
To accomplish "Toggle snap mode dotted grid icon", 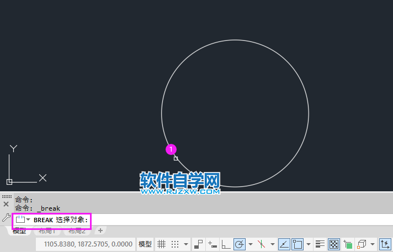I will pyautogui.click(x=175, y=244).
